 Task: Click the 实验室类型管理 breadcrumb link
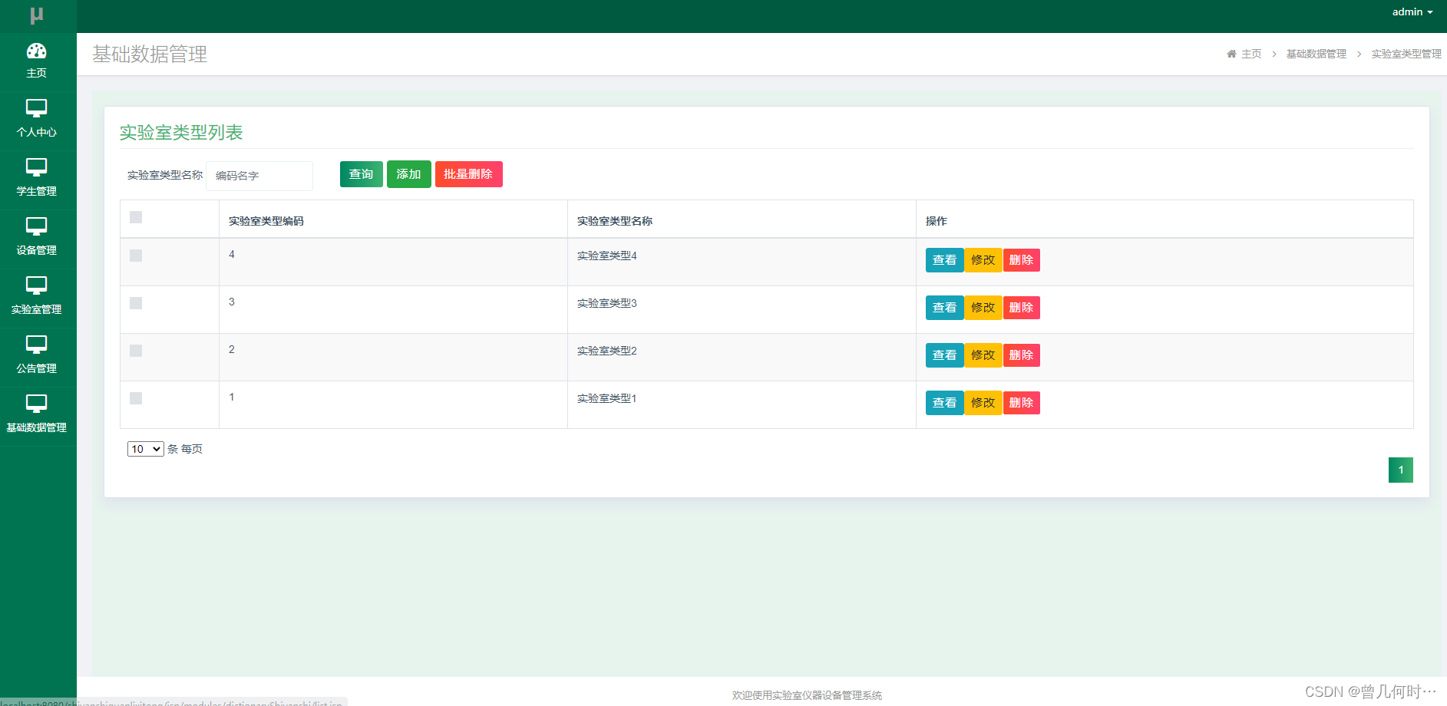[1406, 54]
